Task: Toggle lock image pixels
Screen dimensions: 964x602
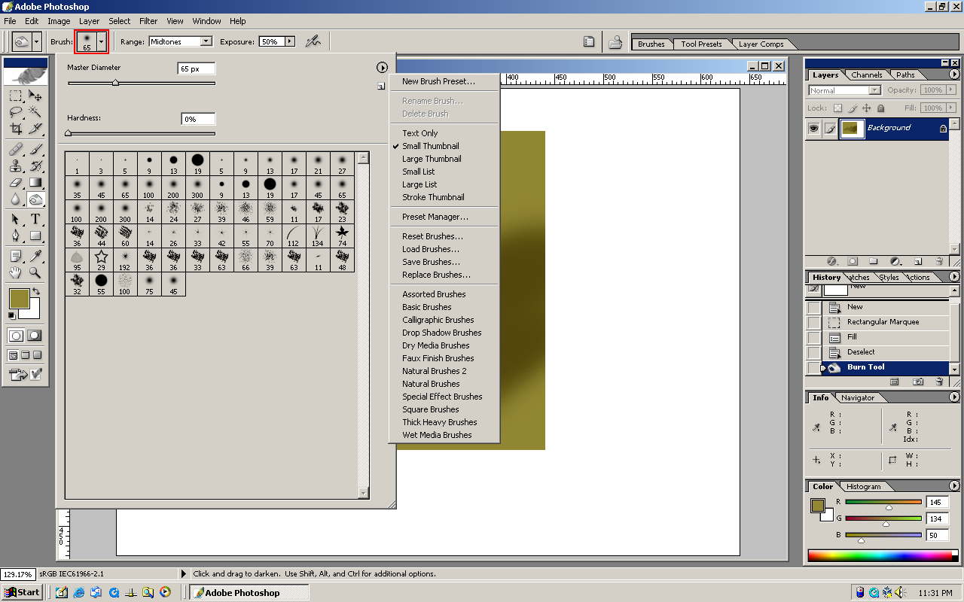Action: pyautogui.click(x=853, y=108)
